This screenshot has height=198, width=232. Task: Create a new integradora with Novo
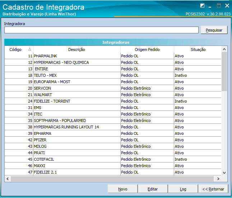click(x=122, y=189)
